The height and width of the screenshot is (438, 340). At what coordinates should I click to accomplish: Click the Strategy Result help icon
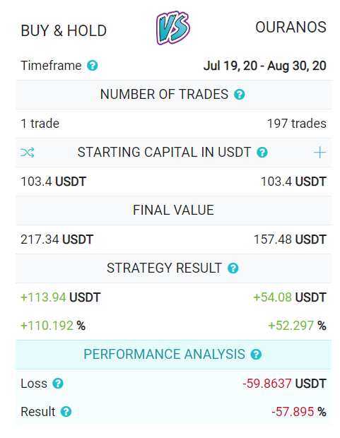pyautogui.click(x=233, y=268)
